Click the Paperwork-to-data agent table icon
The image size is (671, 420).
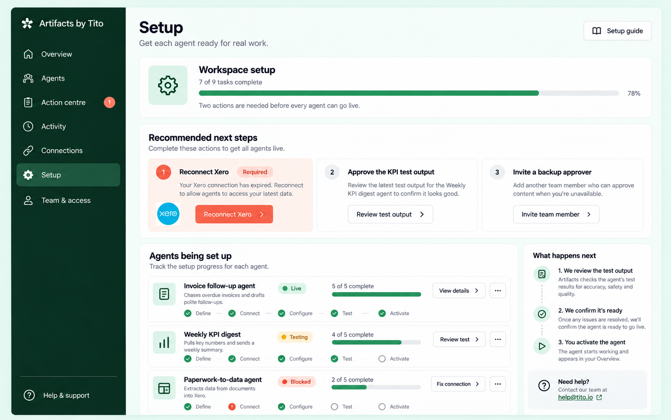(x=164, y=388)
